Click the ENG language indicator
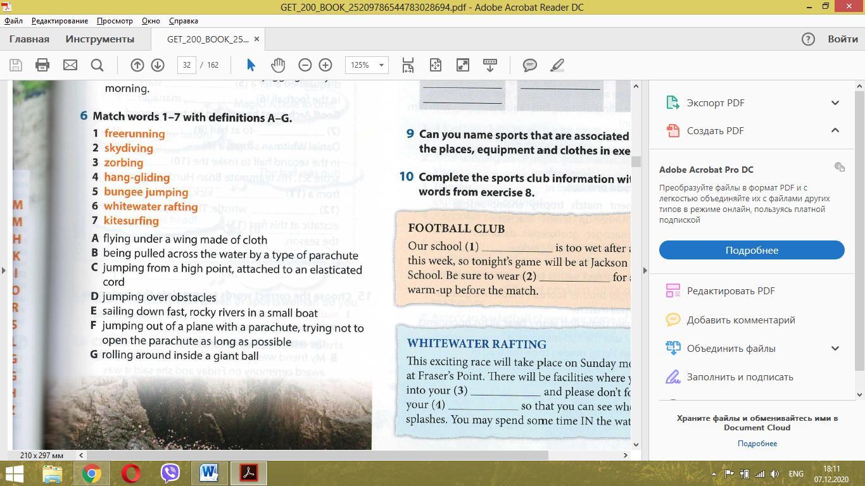 click(x=796, y=473)
